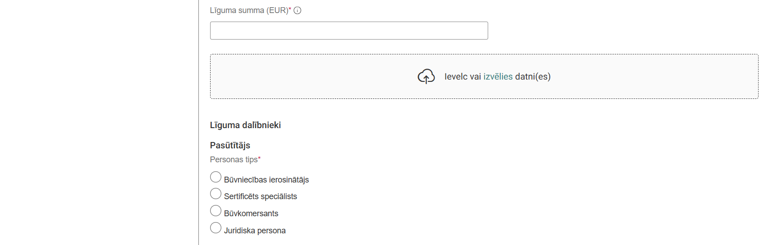Click the red asterisk after Personas tips
The width and height of the screenshot is (768, 245).
260,158
